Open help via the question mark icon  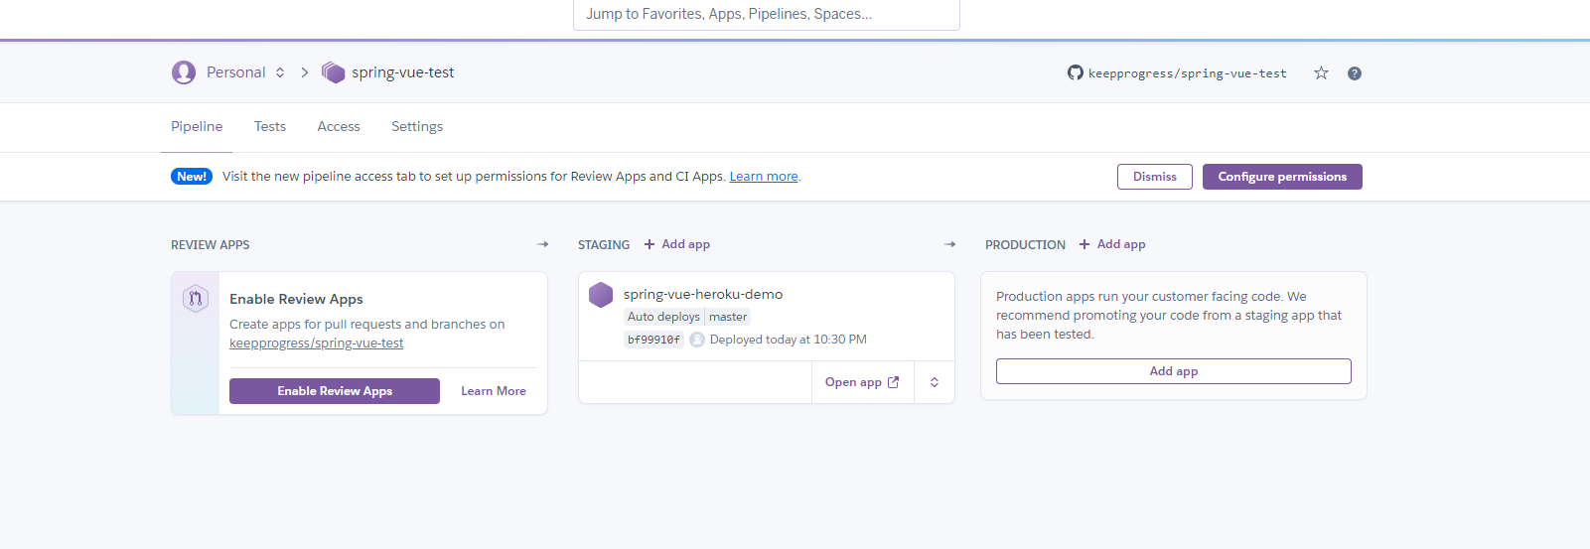[x=1355, y=73]
